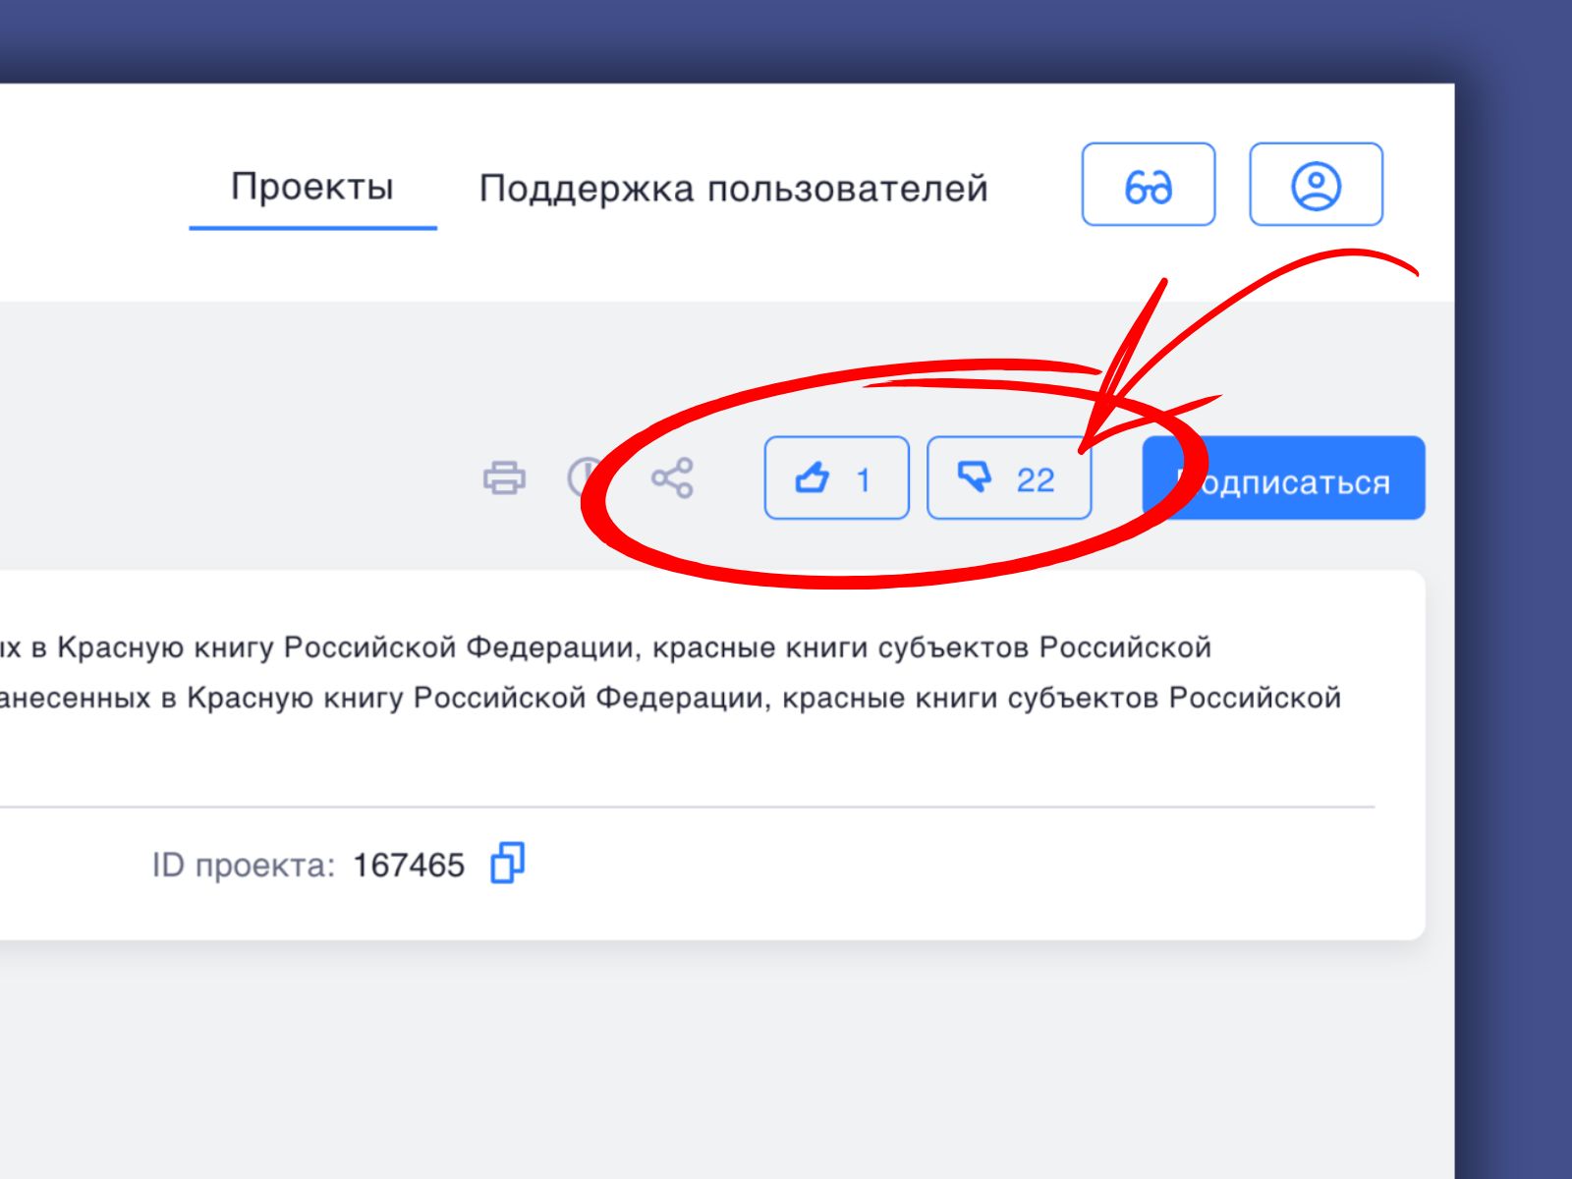Open Поддержка пользователей menu item
This screenshot has width=1572, height=1179.
tap(733, 188)
